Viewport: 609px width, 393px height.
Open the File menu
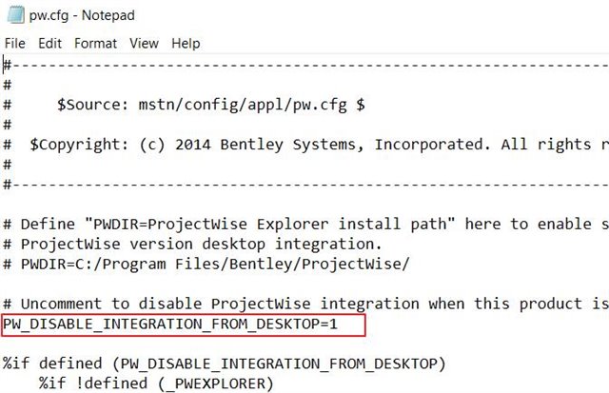15,43
